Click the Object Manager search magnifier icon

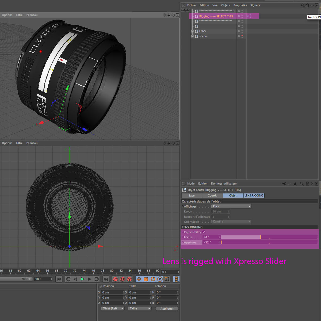[303, 5]
